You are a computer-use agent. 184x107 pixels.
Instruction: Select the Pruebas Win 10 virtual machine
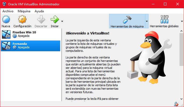point(31,34)
